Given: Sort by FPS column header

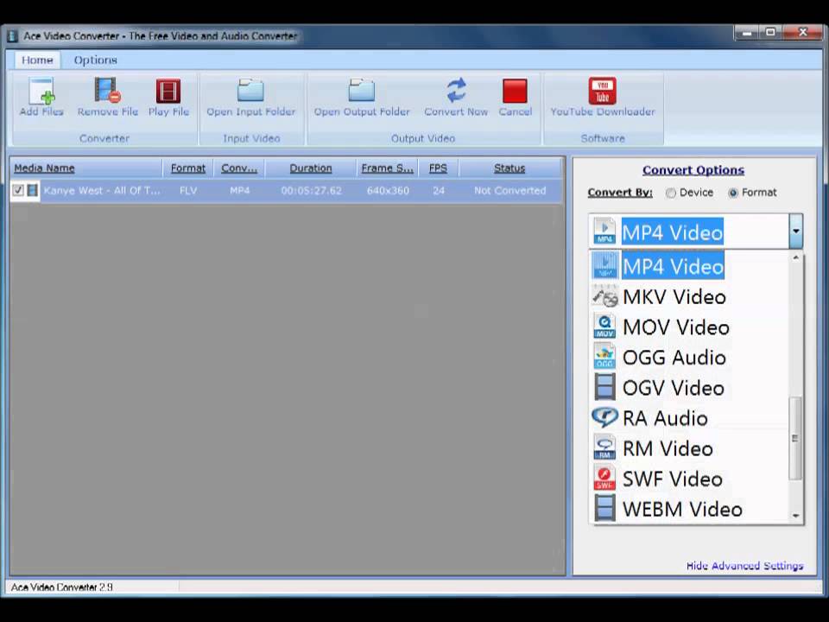Looking at the screenshot, I should pos(438,168).
